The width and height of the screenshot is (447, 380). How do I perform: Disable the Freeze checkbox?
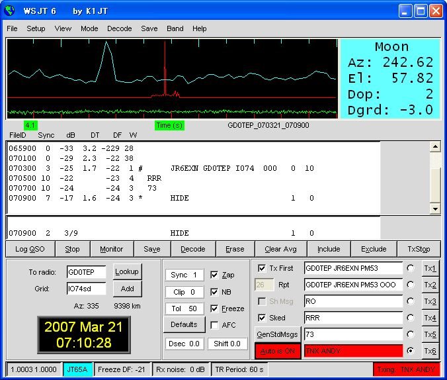214,309
